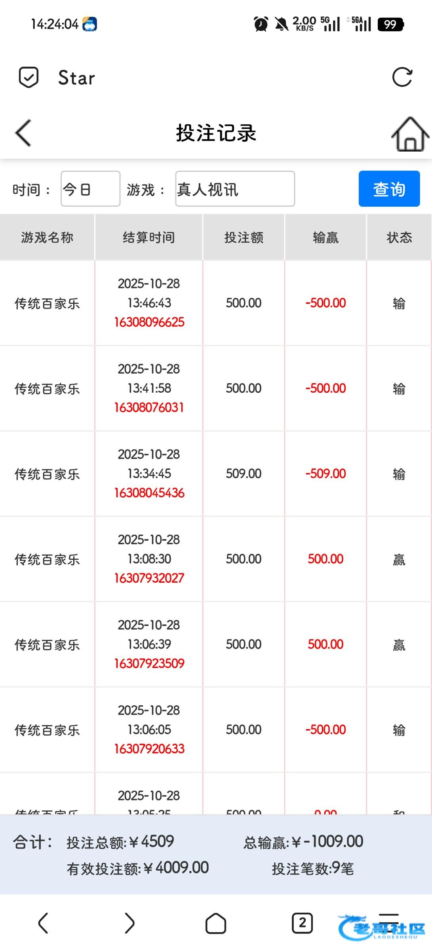This screenshot has height=952, width=432.
Task: Tap bet number 16307920633
Action: pyautogui.click(x=149, y=749)
